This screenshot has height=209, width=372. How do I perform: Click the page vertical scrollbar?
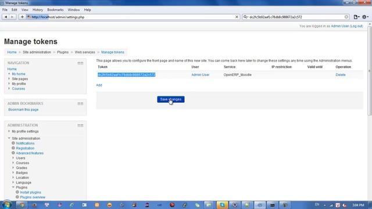(370, 71)
